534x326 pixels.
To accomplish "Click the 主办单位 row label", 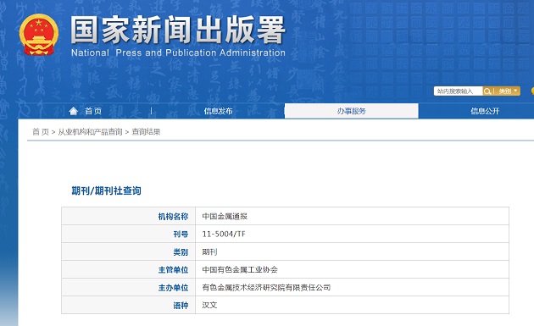I will coord(173,288).
